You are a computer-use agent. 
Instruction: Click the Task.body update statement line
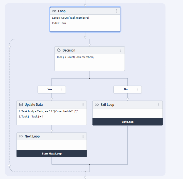[x=51, y=111]
